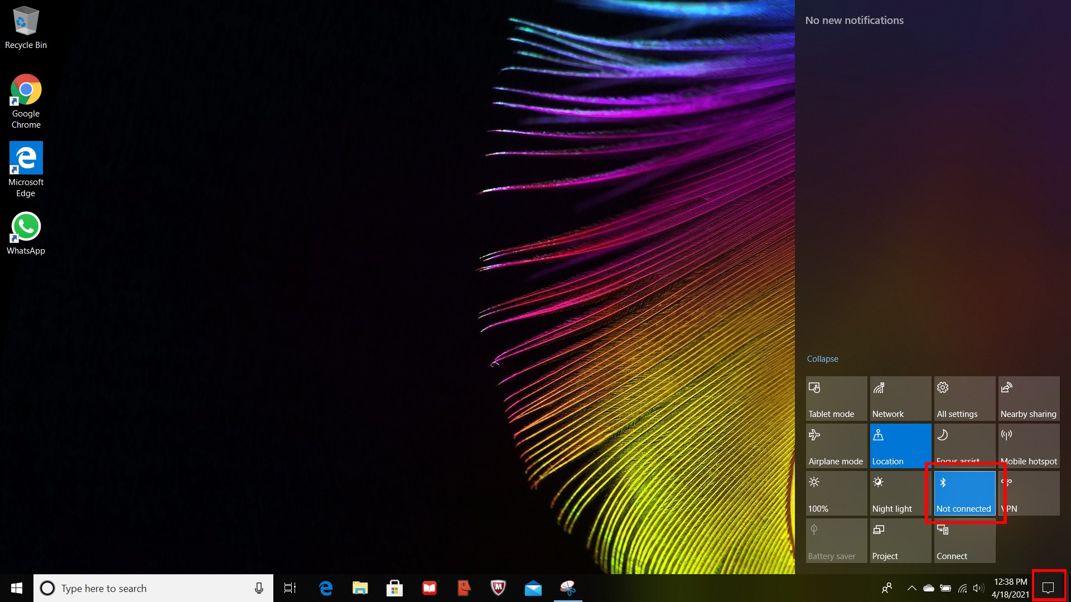Image resolution: width=1071 pixels, height=602 pixels.
Task: Turn off the Location tile
Action: tap(900, 446)
